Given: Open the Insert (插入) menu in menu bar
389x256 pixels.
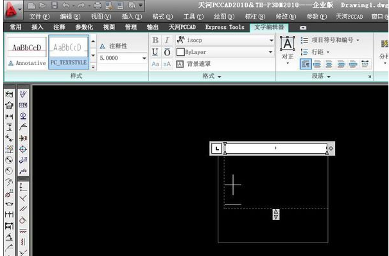Looking at the screenshot, I should click(x=132, y=17).
